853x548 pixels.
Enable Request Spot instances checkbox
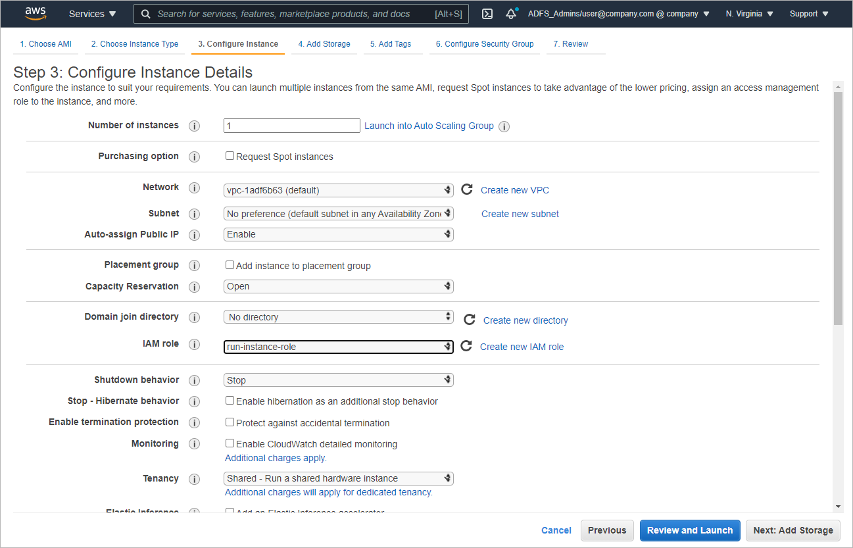[x=230, y=156]
